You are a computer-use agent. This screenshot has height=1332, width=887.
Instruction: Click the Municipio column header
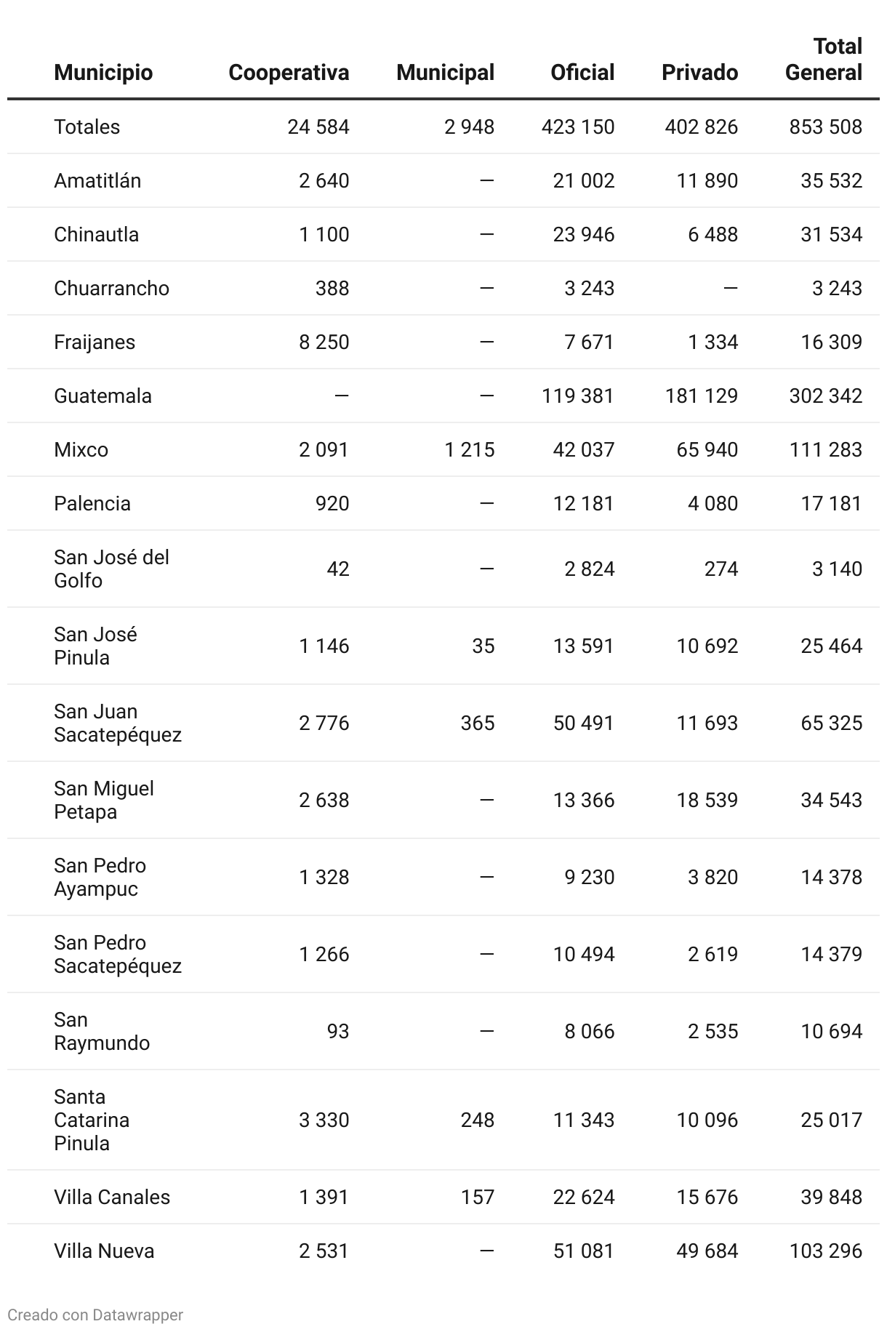(x=103, y=73)
